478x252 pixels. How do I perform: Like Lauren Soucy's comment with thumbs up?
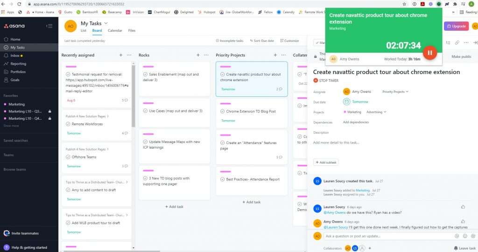click(463, 207)
